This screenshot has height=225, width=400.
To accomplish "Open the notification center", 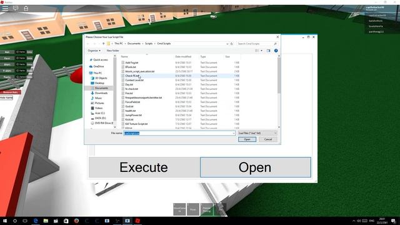I will coord(393,221).
